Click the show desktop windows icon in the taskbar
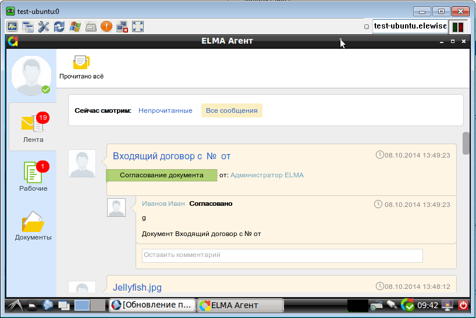476x318 pixels. click(x=64, y=305)
